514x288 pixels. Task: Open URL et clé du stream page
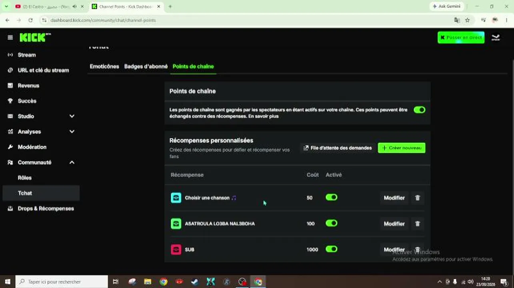click(43, 70)
